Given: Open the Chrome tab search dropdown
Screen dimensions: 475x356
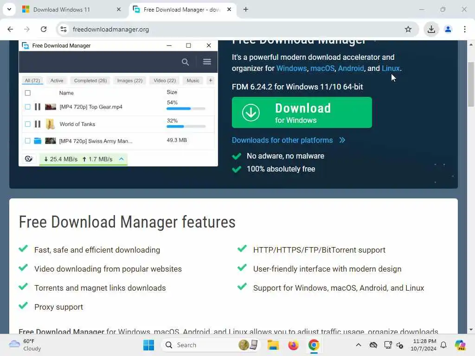Looking at the screenshot, I should tap(9, 9).
